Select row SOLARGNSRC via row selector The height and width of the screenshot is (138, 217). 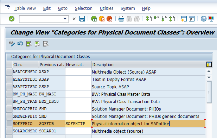[9, 131]
